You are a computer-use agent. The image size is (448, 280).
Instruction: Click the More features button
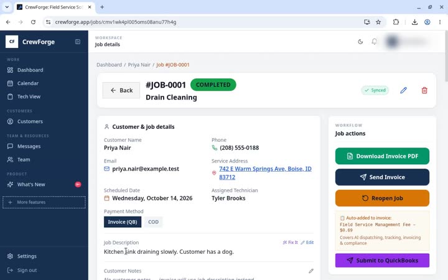pyautogui.click(x=44, y=202)
